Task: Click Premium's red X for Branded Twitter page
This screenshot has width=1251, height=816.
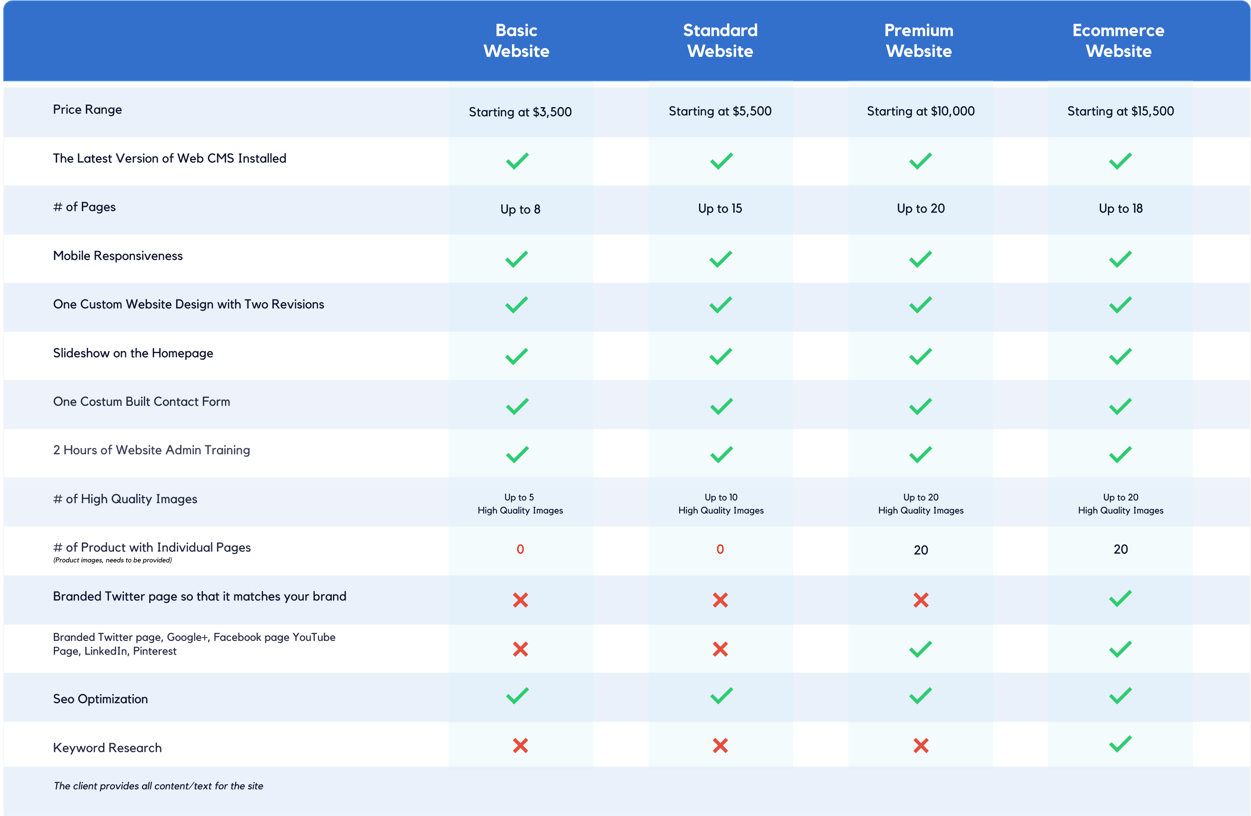Action: coord(921,600)
